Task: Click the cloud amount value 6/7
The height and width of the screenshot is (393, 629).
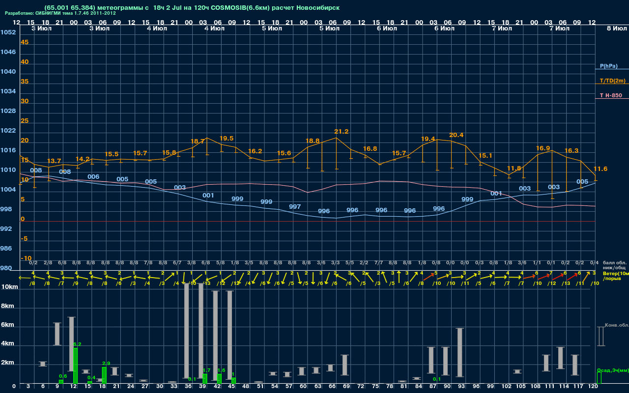Action: coord(177,263)
